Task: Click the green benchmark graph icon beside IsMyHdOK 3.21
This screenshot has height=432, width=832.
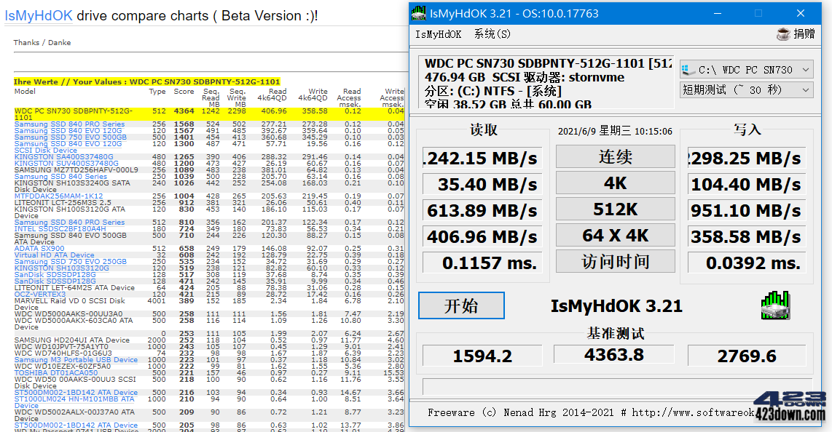Action: click(774, 306)
